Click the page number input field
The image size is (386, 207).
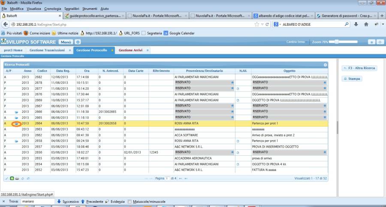pos(168,178)
